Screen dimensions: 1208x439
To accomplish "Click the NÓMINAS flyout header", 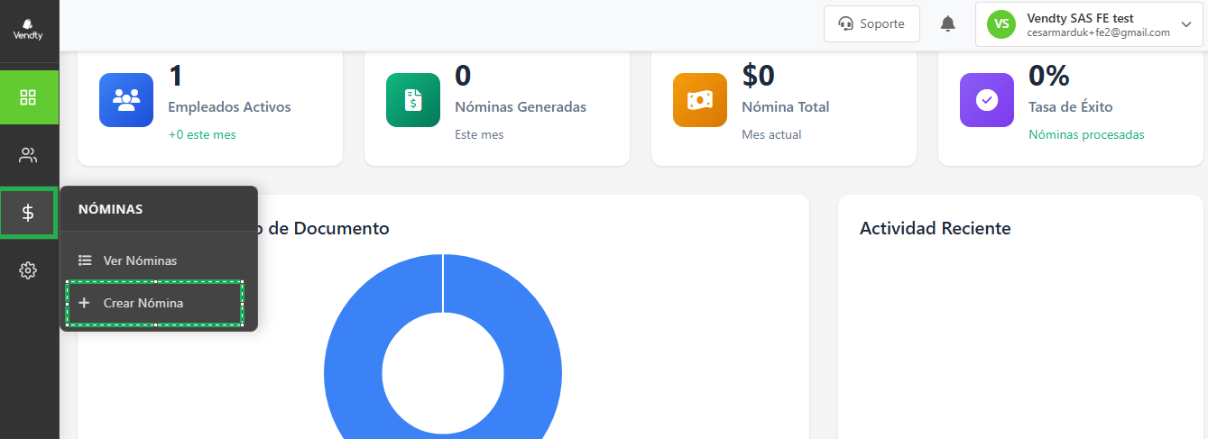I will coord(111,209).
